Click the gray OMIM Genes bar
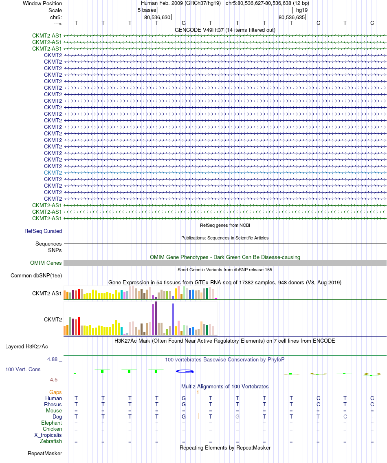The image size is (387, 463). (x=225, y=263)
